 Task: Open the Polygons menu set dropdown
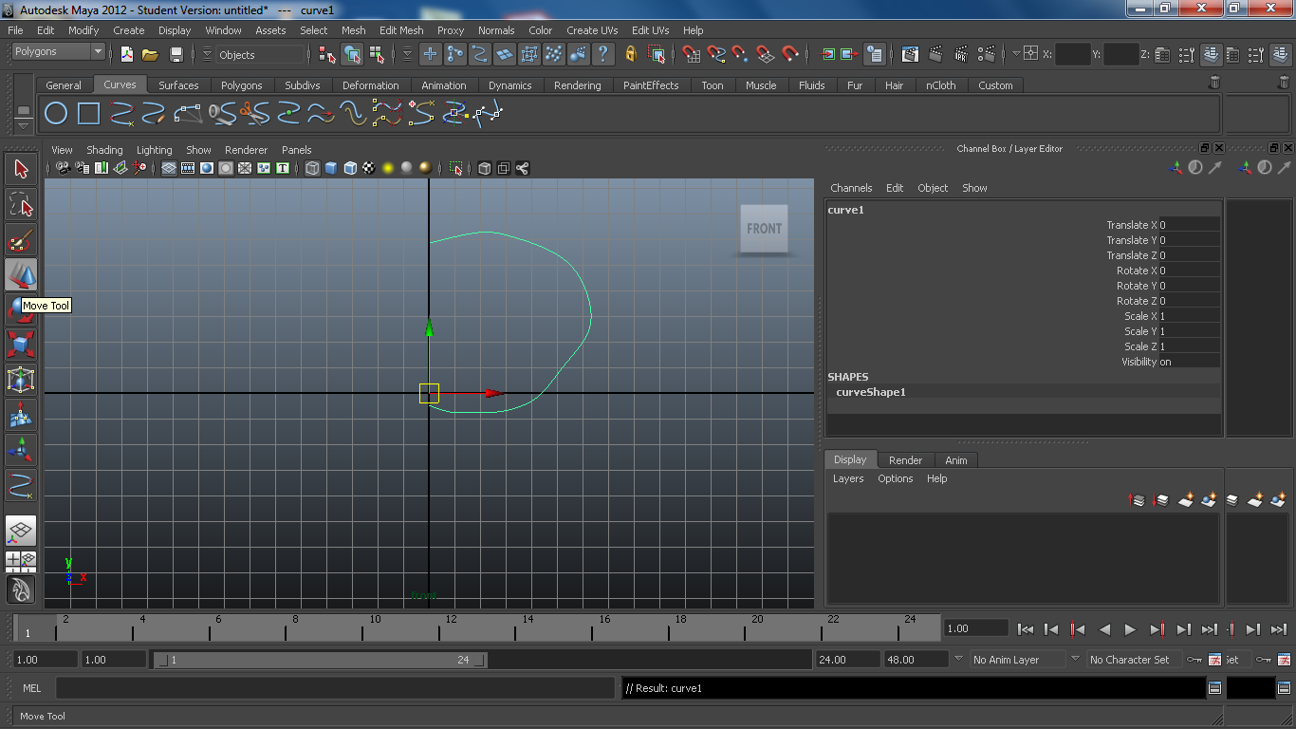pos(58,51)
